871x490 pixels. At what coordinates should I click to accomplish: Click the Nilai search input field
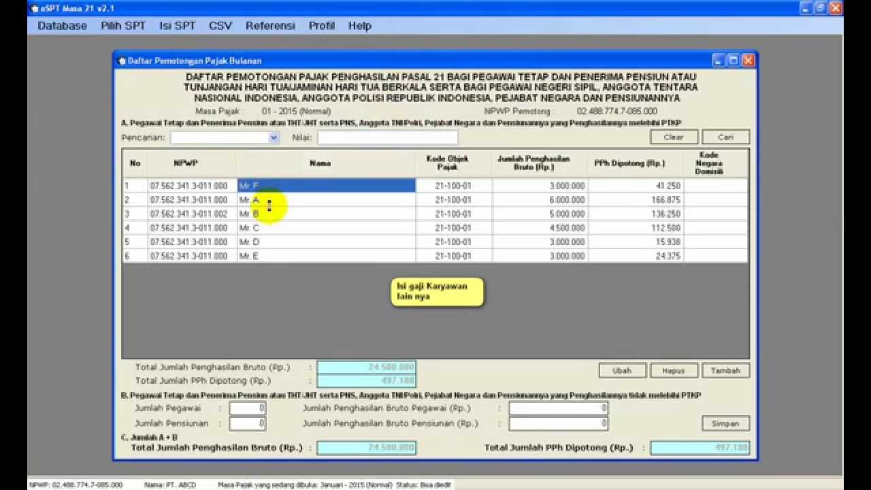pyautogui.click(x=387, y=137)
